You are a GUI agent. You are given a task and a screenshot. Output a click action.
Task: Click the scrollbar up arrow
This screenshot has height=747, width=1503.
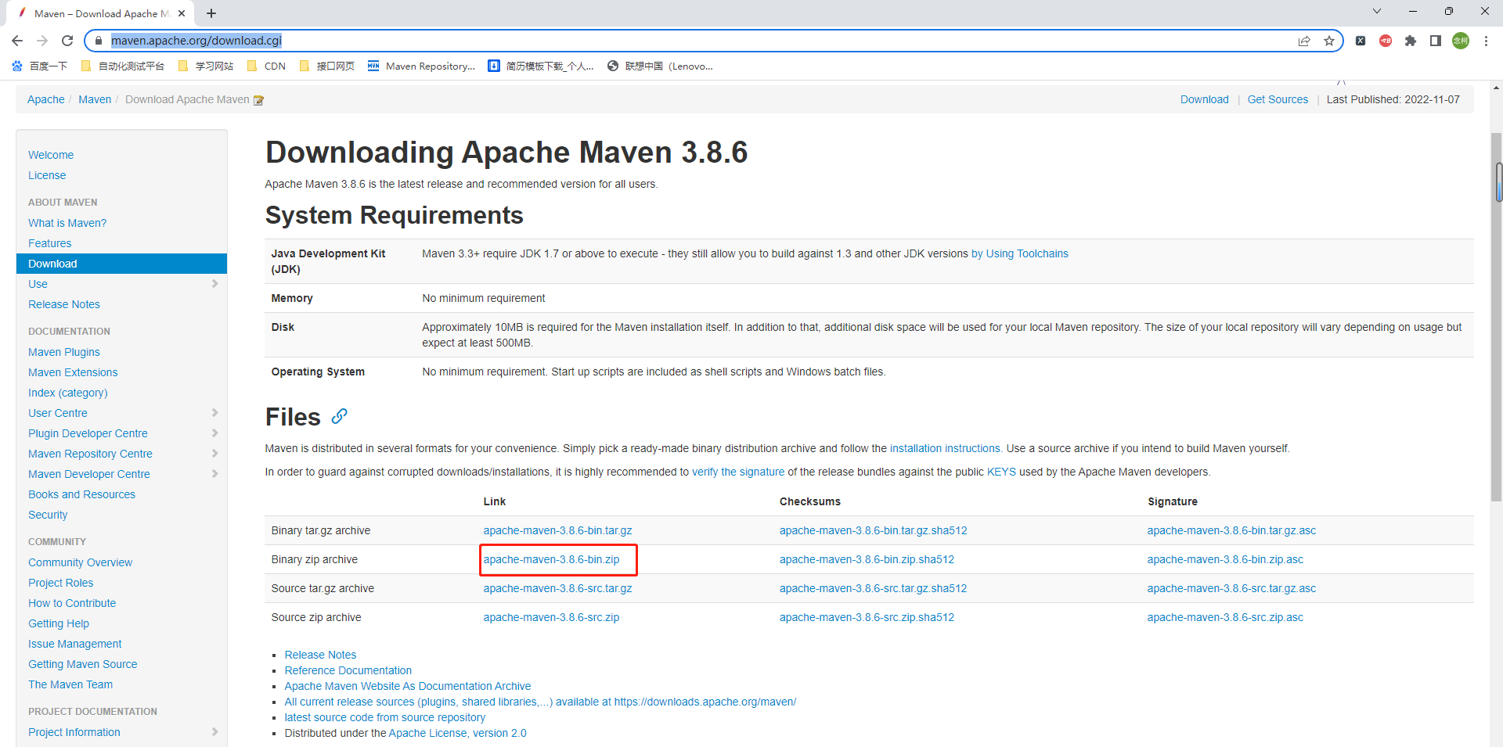tap(1497, 88)
